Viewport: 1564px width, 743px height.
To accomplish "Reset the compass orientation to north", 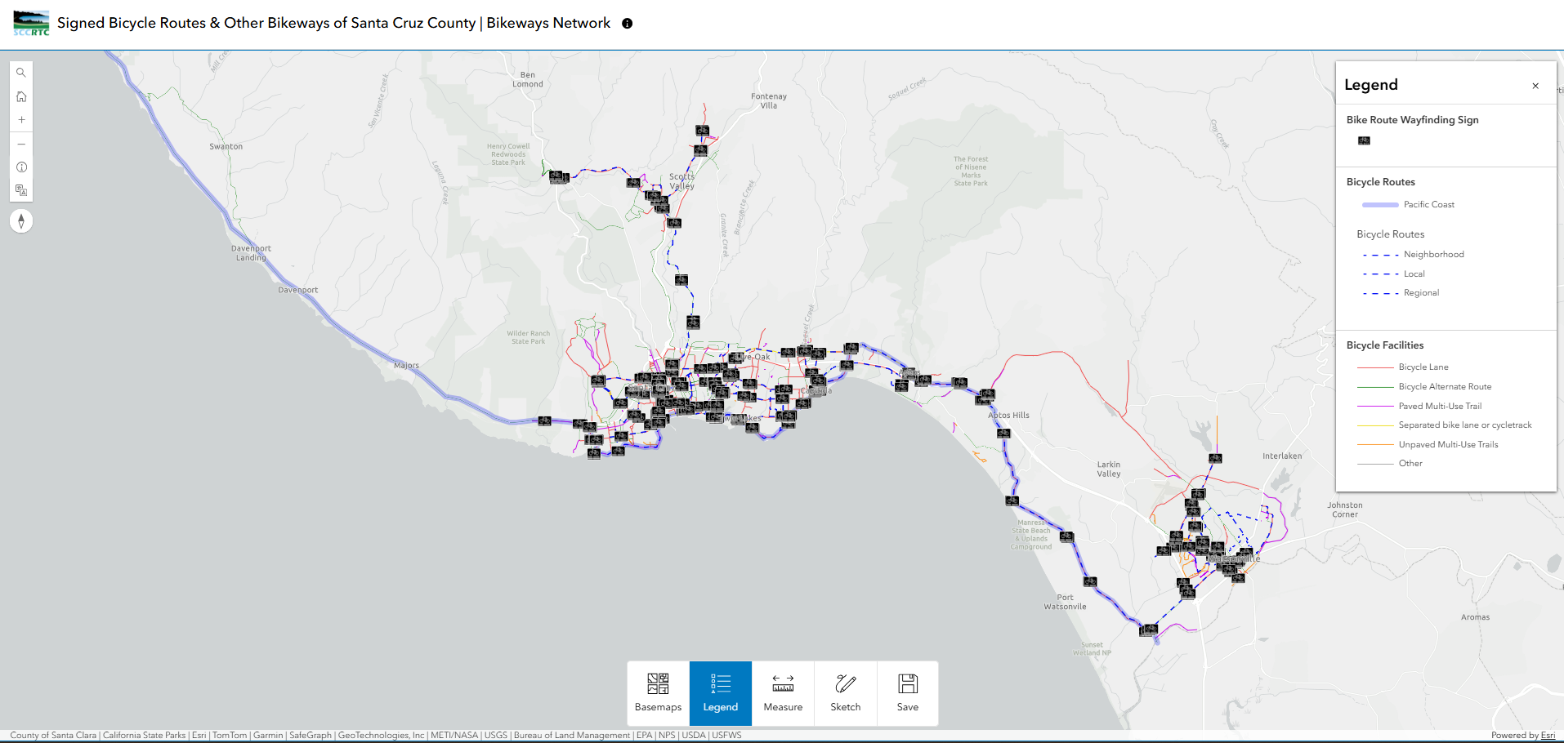I will [21, 220].
